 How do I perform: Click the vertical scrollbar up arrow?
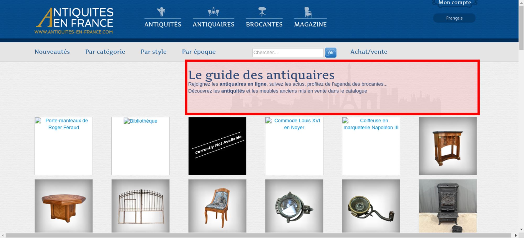tap(521, 2)
